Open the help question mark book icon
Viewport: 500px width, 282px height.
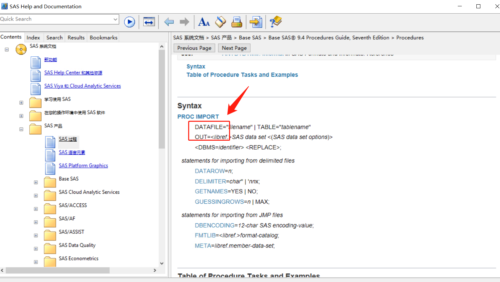coord(276,22)
